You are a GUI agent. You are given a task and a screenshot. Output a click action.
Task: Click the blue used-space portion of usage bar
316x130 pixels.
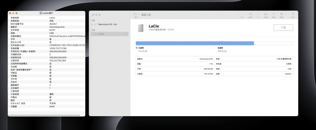pyautogui.click(x=195, y=43)
